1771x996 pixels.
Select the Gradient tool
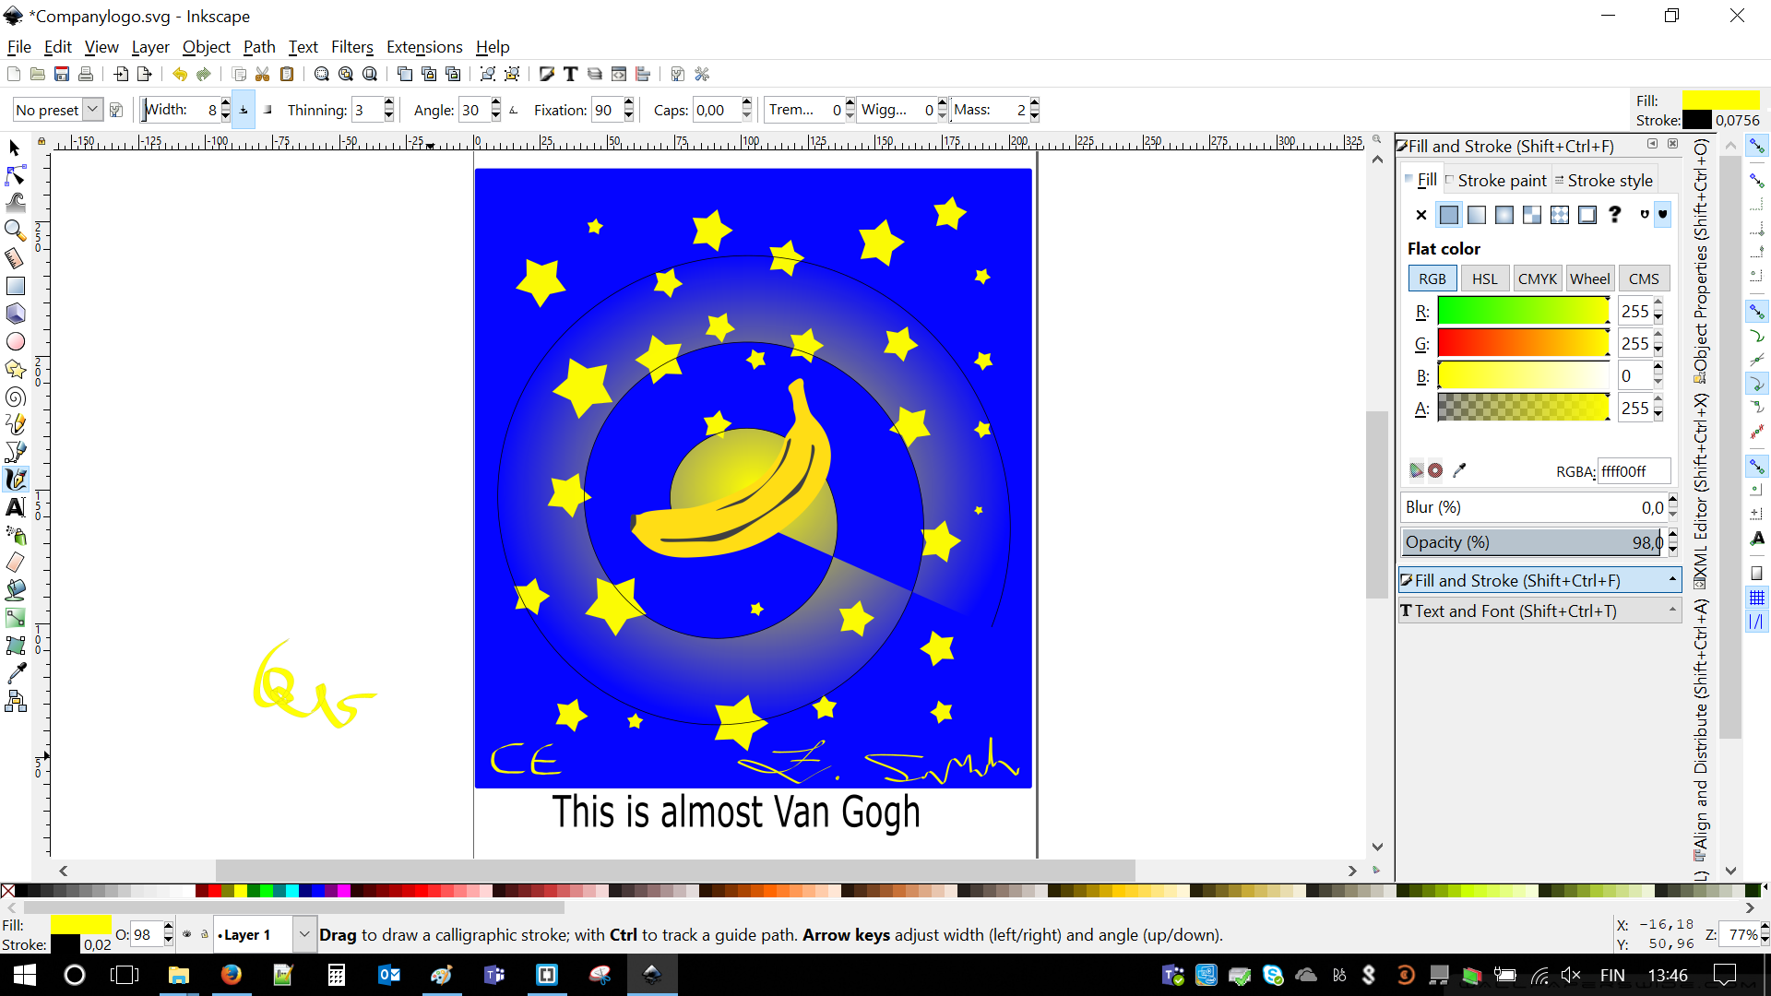pyautogui.click(x=15, y=618)
